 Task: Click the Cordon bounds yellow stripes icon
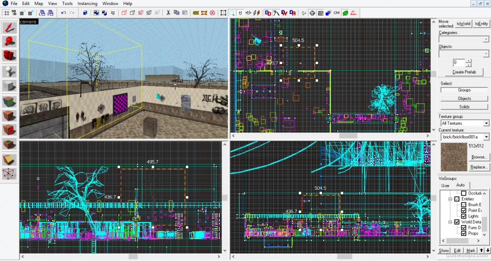pos(196,13)
